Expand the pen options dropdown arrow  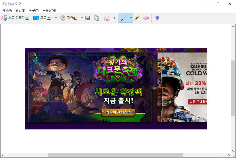coord(131,18)
